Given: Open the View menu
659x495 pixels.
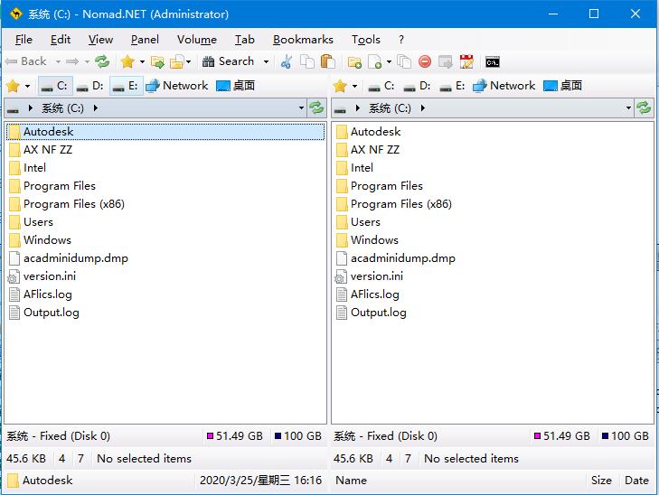Looking at the screenshot, I should 100,40.
